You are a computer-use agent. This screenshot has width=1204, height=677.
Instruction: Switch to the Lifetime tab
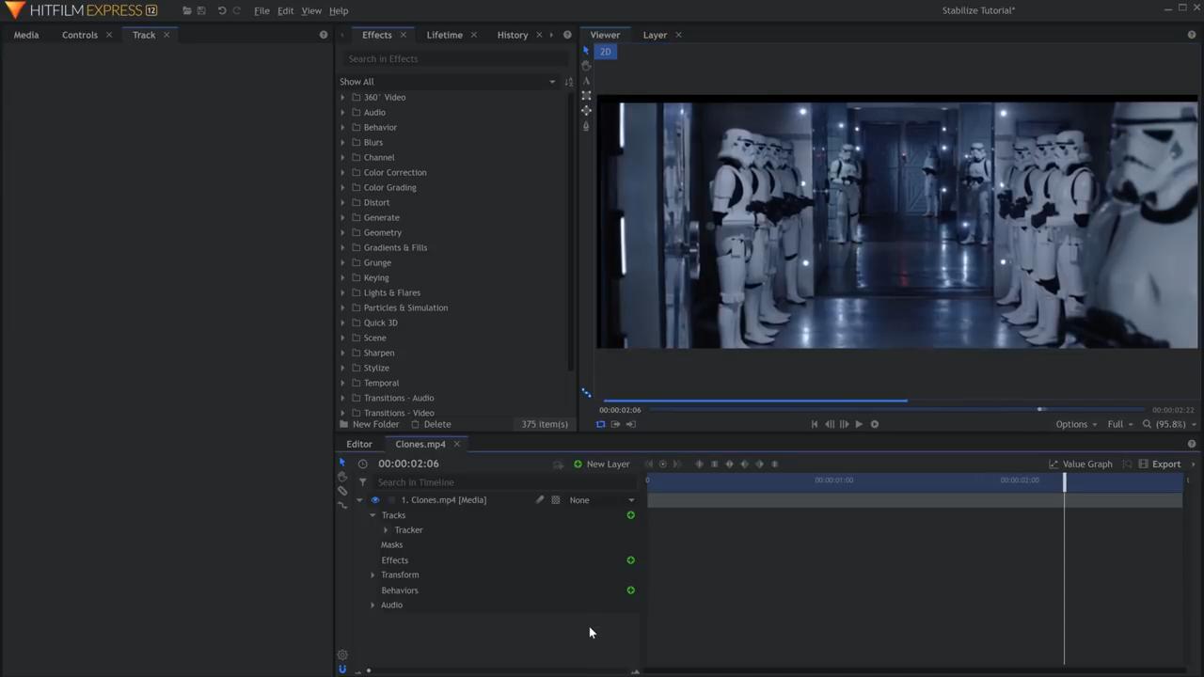444,35
